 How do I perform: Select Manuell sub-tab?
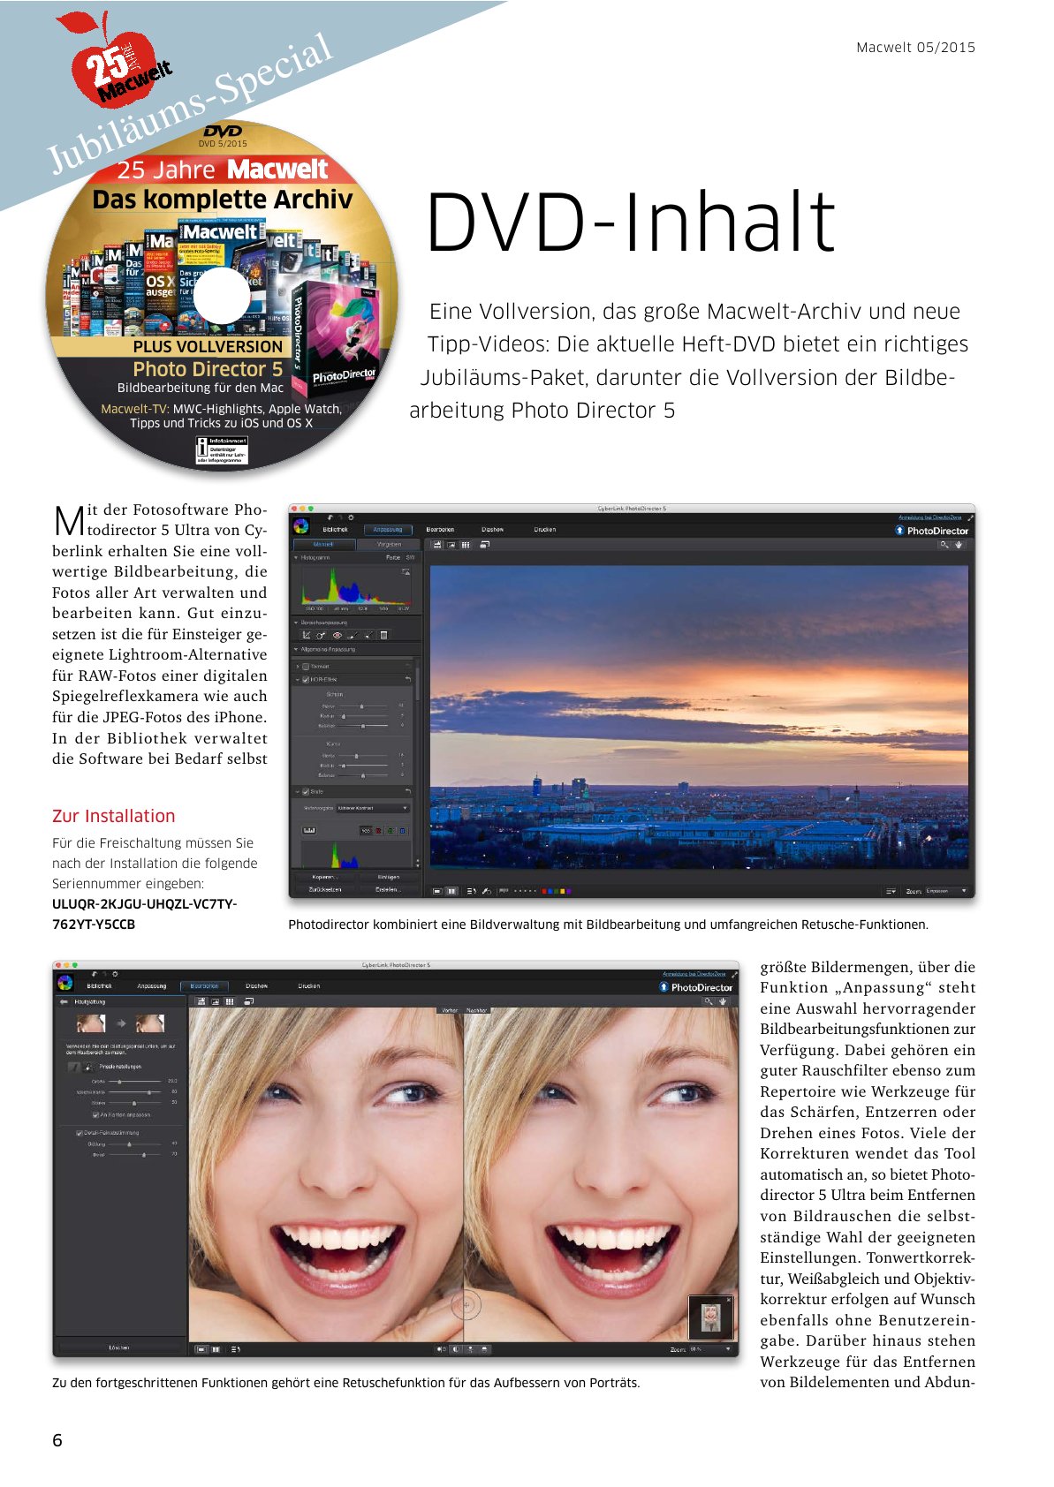tap(324, 544)
